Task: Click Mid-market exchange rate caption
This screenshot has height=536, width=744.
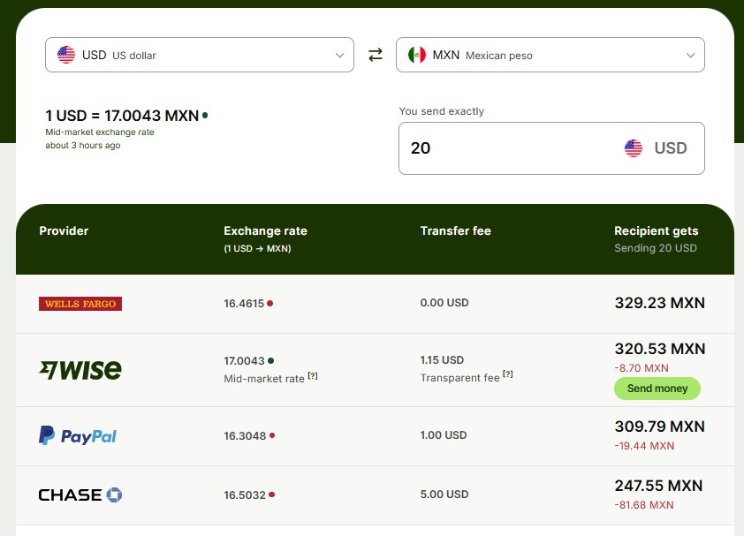Action: point(100,132)
